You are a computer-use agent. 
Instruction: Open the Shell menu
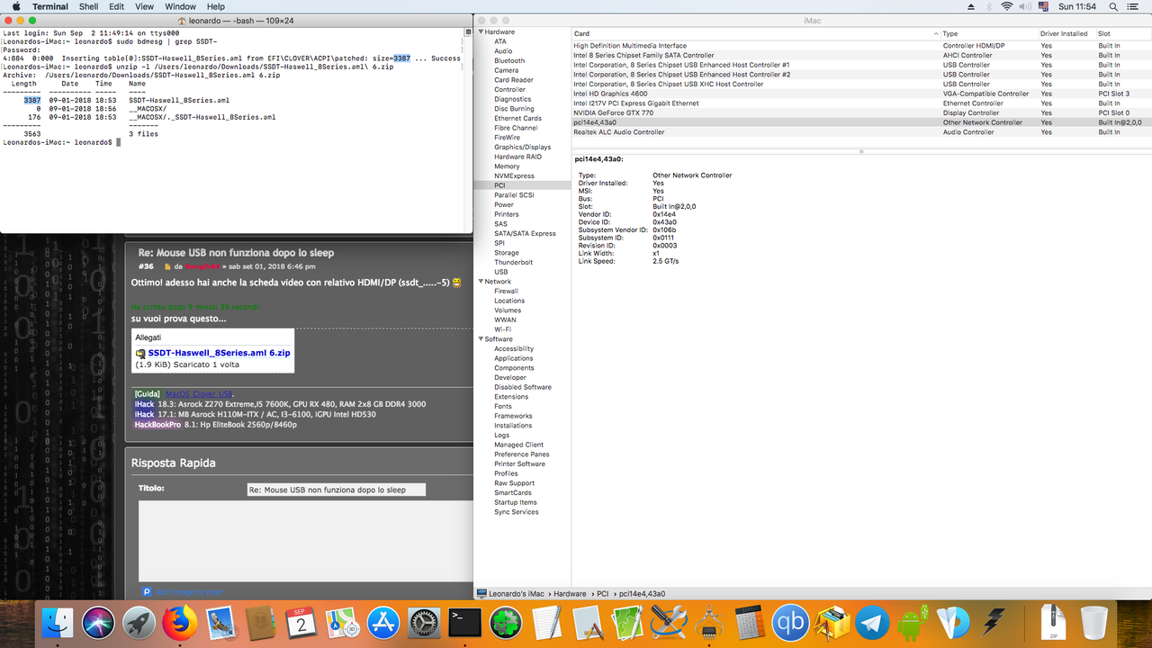click(89, 6)
